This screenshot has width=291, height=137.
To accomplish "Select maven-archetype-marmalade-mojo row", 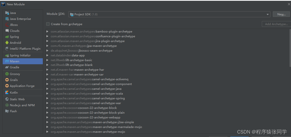I will click(x=167, y=127).
